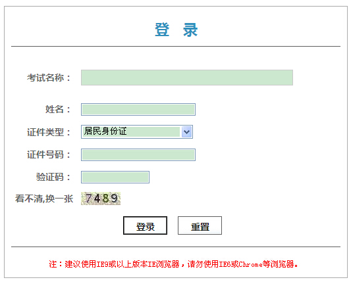Image resolution: width=351 pixels, height=282 pixels.
Task: Click the red browser recommendation note
Action: pos(173,264)
